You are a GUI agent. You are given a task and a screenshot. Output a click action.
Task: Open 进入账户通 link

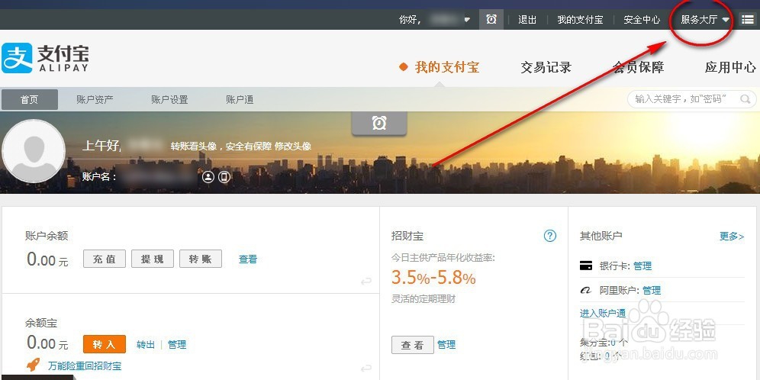(x=603, y=313)
